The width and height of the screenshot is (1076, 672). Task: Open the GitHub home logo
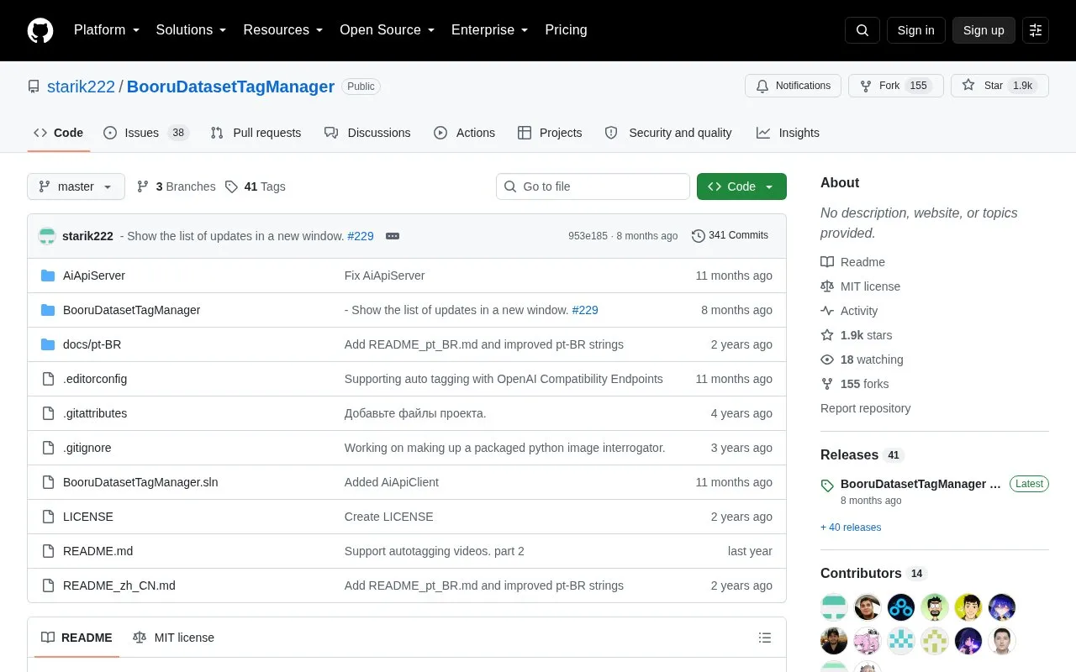(x=40, y=30)
